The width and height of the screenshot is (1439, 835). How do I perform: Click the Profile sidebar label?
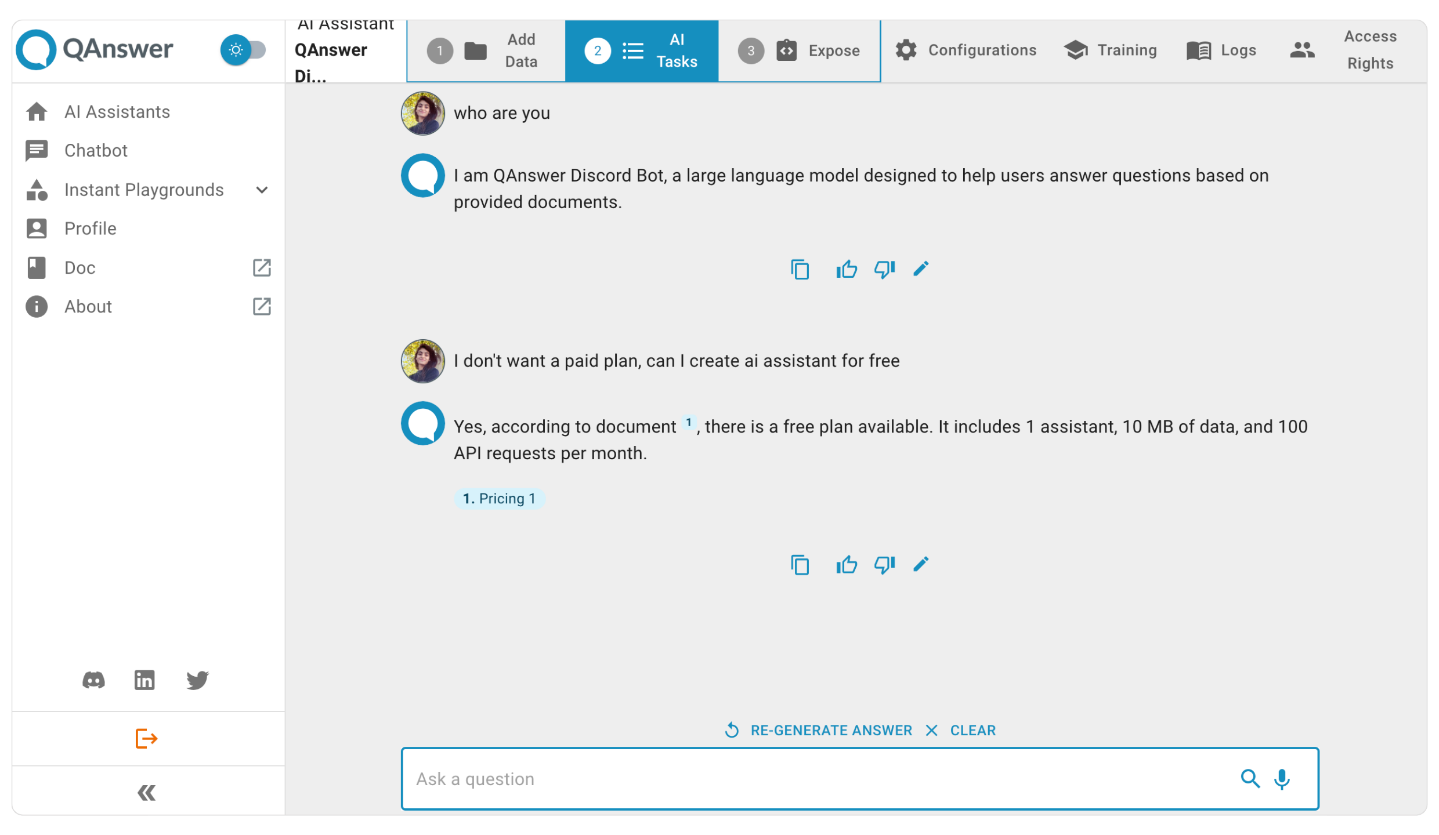pyautogui.click(x=91, y=228)
